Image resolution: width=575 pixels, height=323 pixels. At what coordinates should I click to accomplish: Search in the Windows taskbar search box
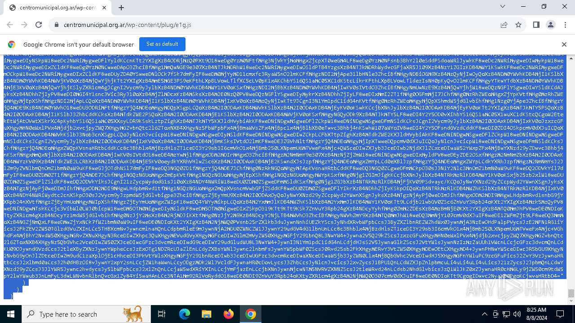pos(86,314)
